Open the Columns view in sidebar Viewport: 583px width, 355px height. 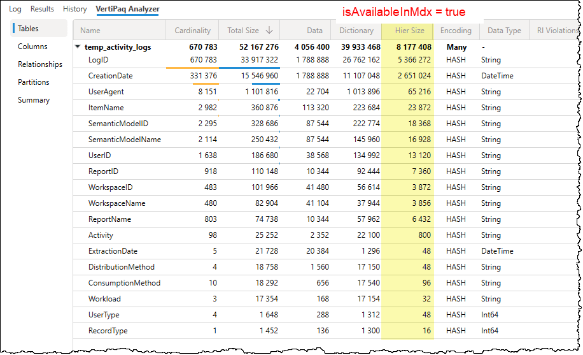(x=32, y=47)
